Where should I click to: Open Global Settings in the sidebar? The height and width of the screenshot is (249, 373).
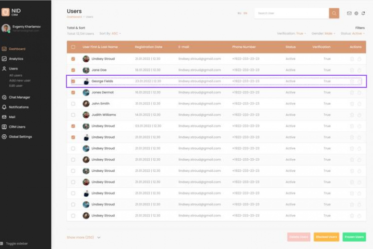click(17, 137)
